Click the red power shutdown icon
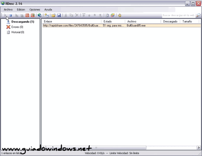The width and height of the screenshot is (202, 156). coord(27,15)
